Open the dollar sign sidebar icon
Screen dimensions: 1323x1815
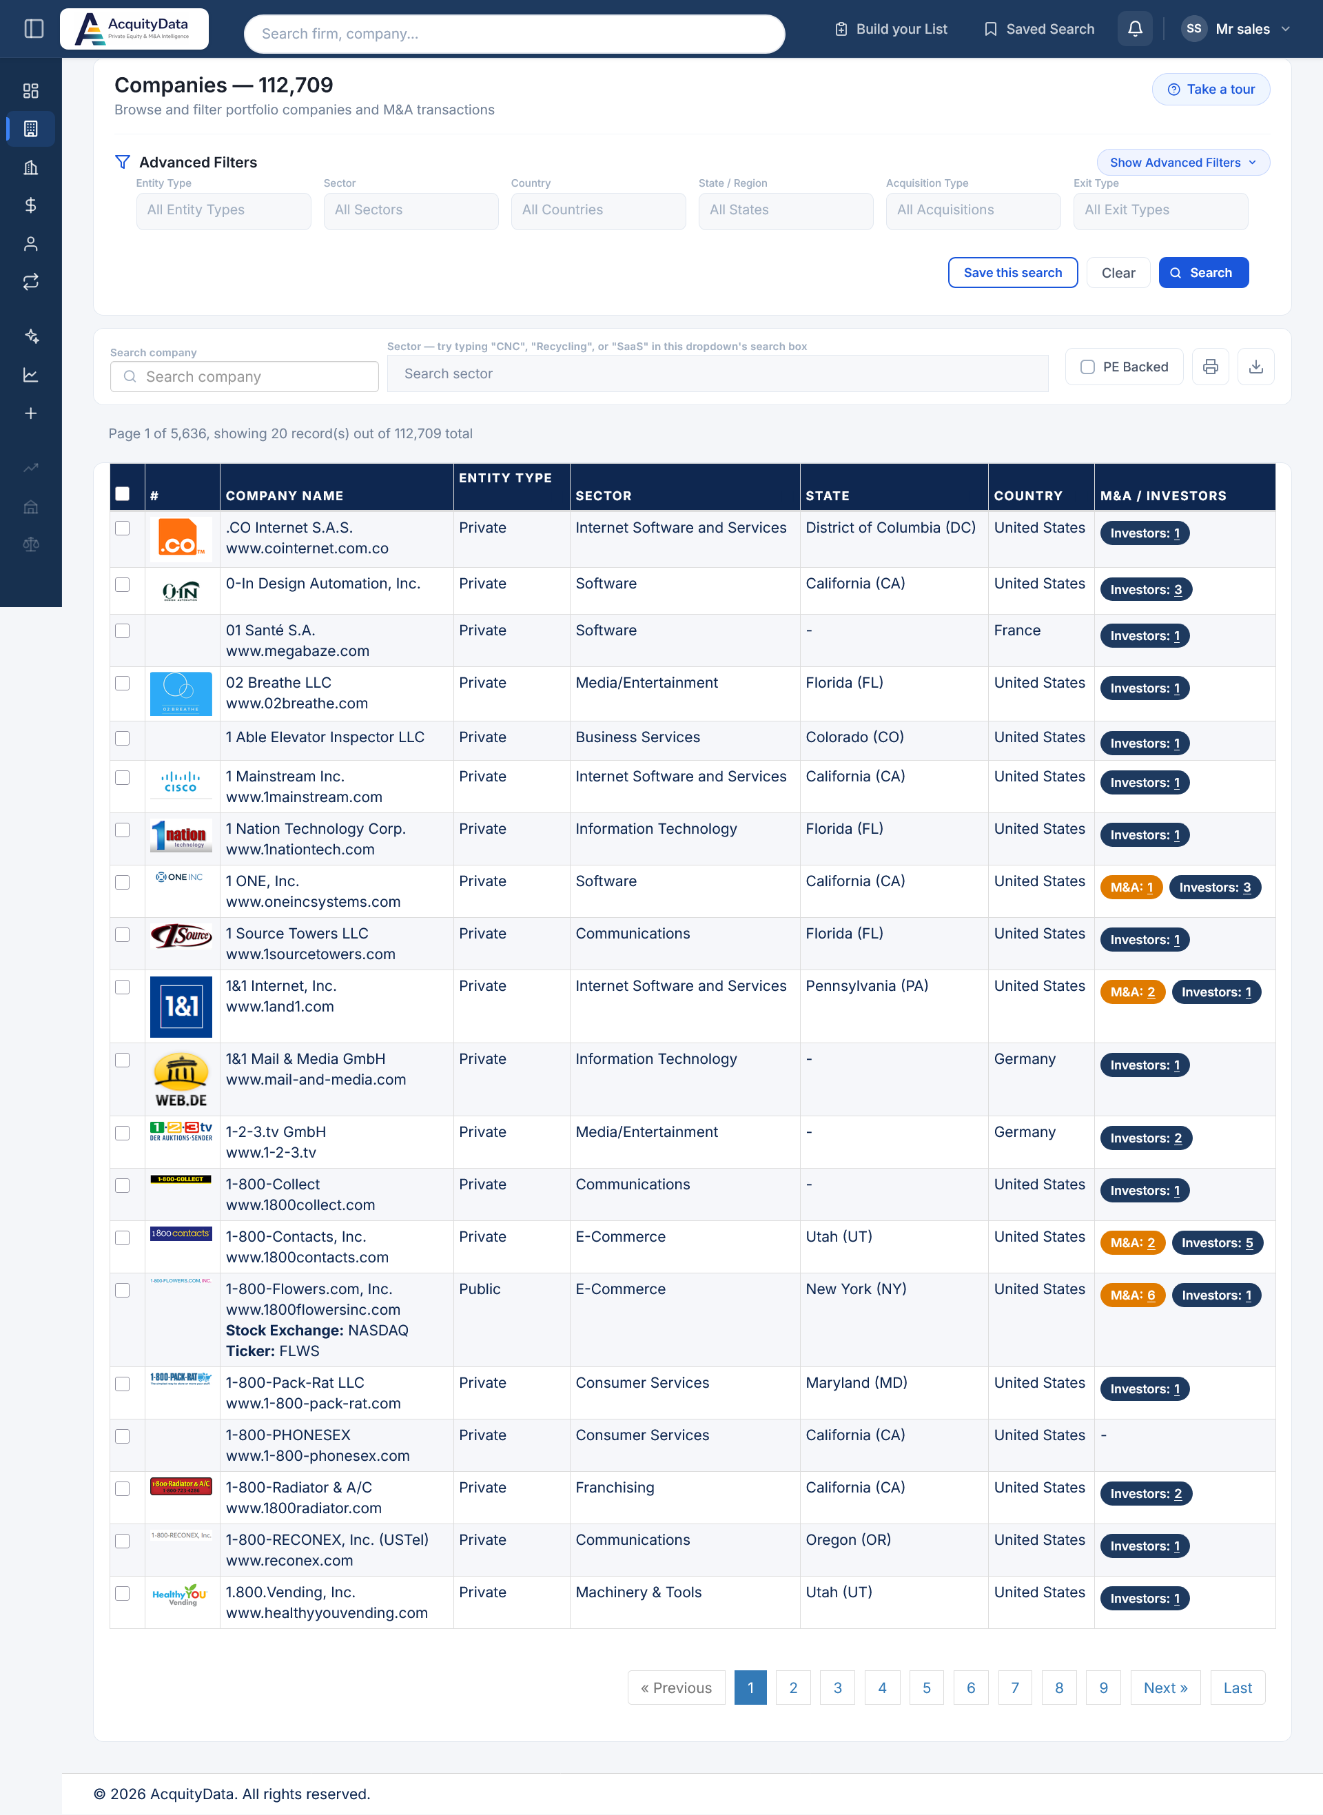point(30,206)
